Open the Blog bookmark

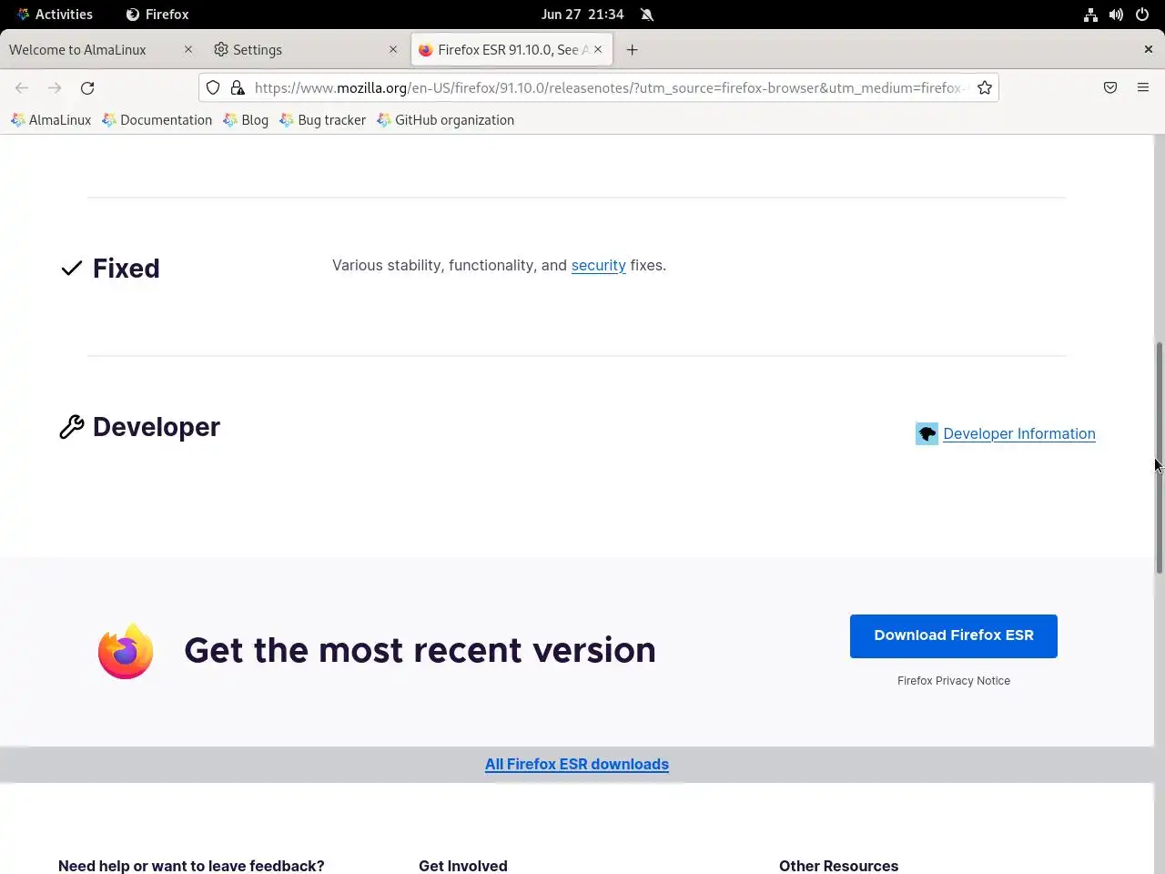[x=246, y=120]
